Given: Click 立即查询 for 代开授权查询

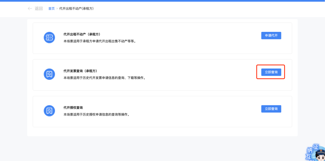Looking at the screenshot, I should point(271,109).
